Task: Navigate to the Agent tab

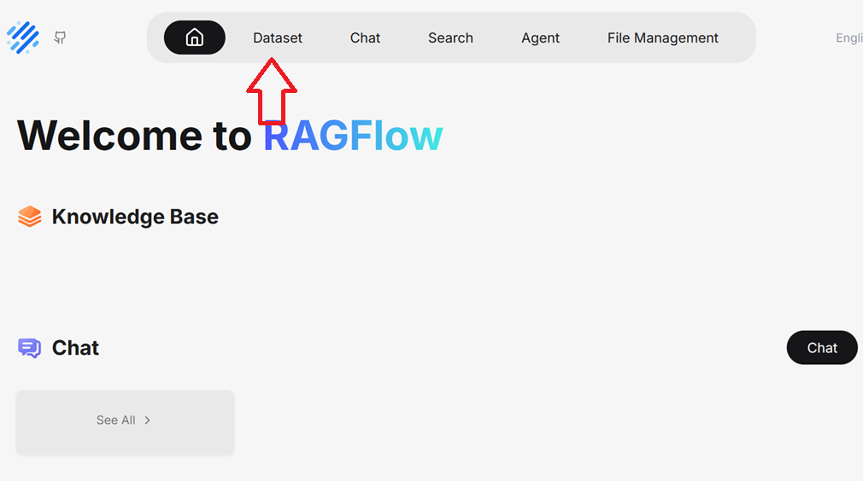Action: (540, 38)
